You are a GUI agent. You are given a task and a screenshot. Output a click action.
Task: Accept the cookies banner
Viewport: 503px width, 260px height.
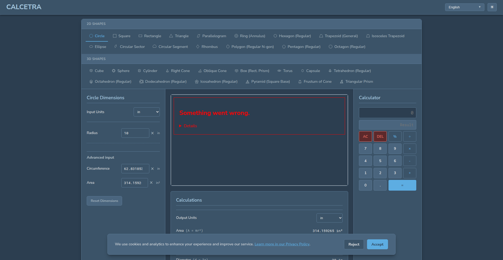(377, 244)
